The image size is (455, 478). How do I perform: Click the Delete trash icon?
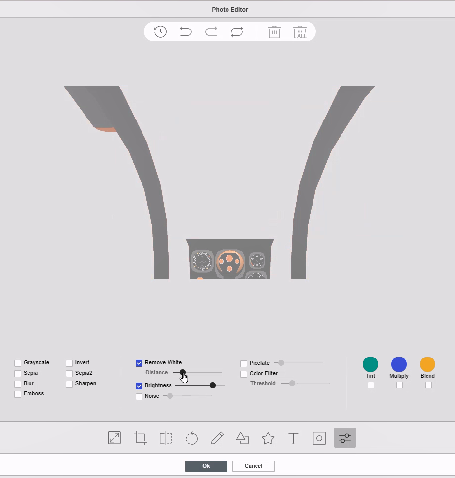(x=274, y=31)
